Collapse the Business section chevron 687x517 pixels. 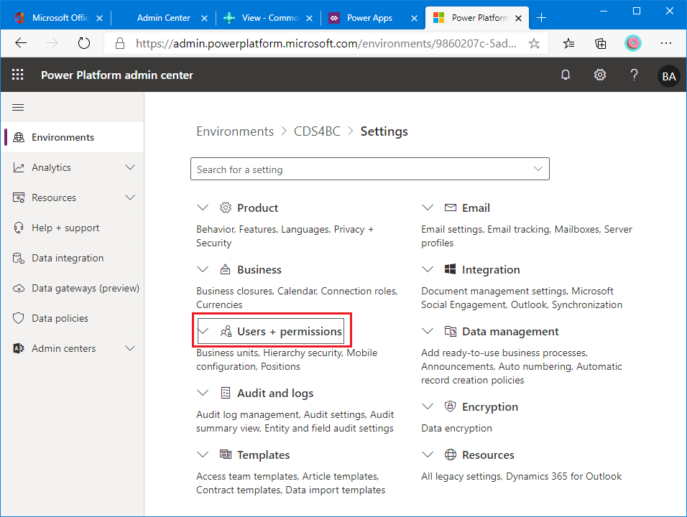(x=203, y=269)
